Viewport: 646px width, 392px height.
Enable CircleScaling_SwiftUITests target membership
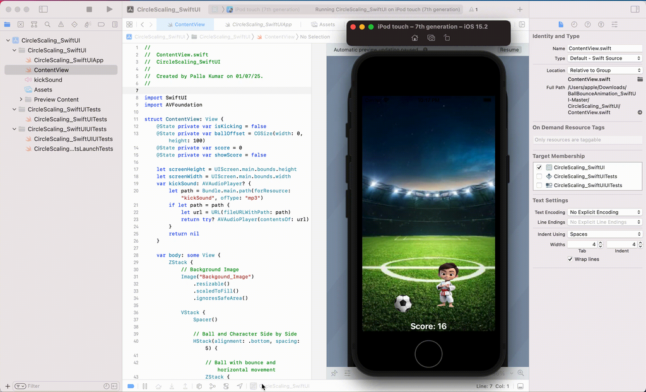539,176
